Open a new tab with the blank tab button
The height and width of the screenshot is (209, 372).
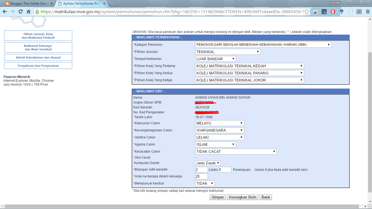[x=113, y=4]
